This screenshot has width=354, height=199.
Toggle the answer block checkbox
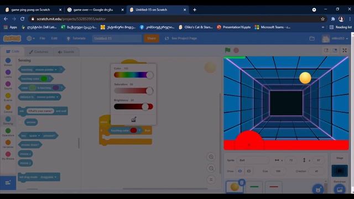click(21, 122)
